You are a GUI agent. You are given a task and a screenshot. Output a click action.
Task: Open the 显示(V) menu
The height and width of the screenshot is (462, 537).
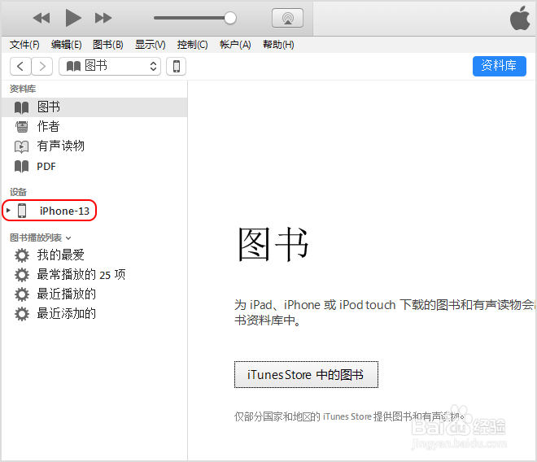tap(150, 45)
